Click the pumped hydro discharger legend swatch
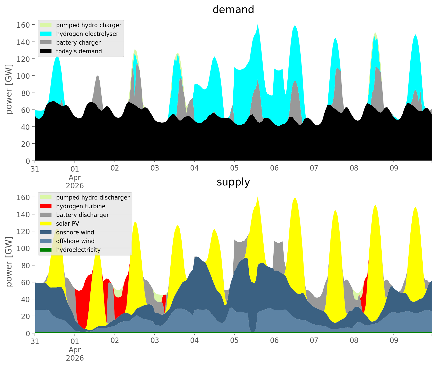 [46, 197]
